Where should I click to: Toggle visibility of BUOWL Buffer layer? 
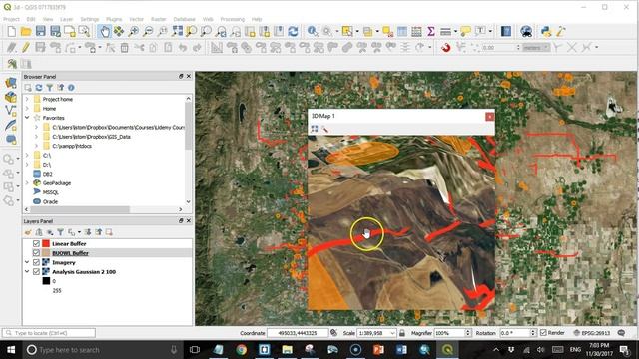pyautogui.click(x=36, y=253)
